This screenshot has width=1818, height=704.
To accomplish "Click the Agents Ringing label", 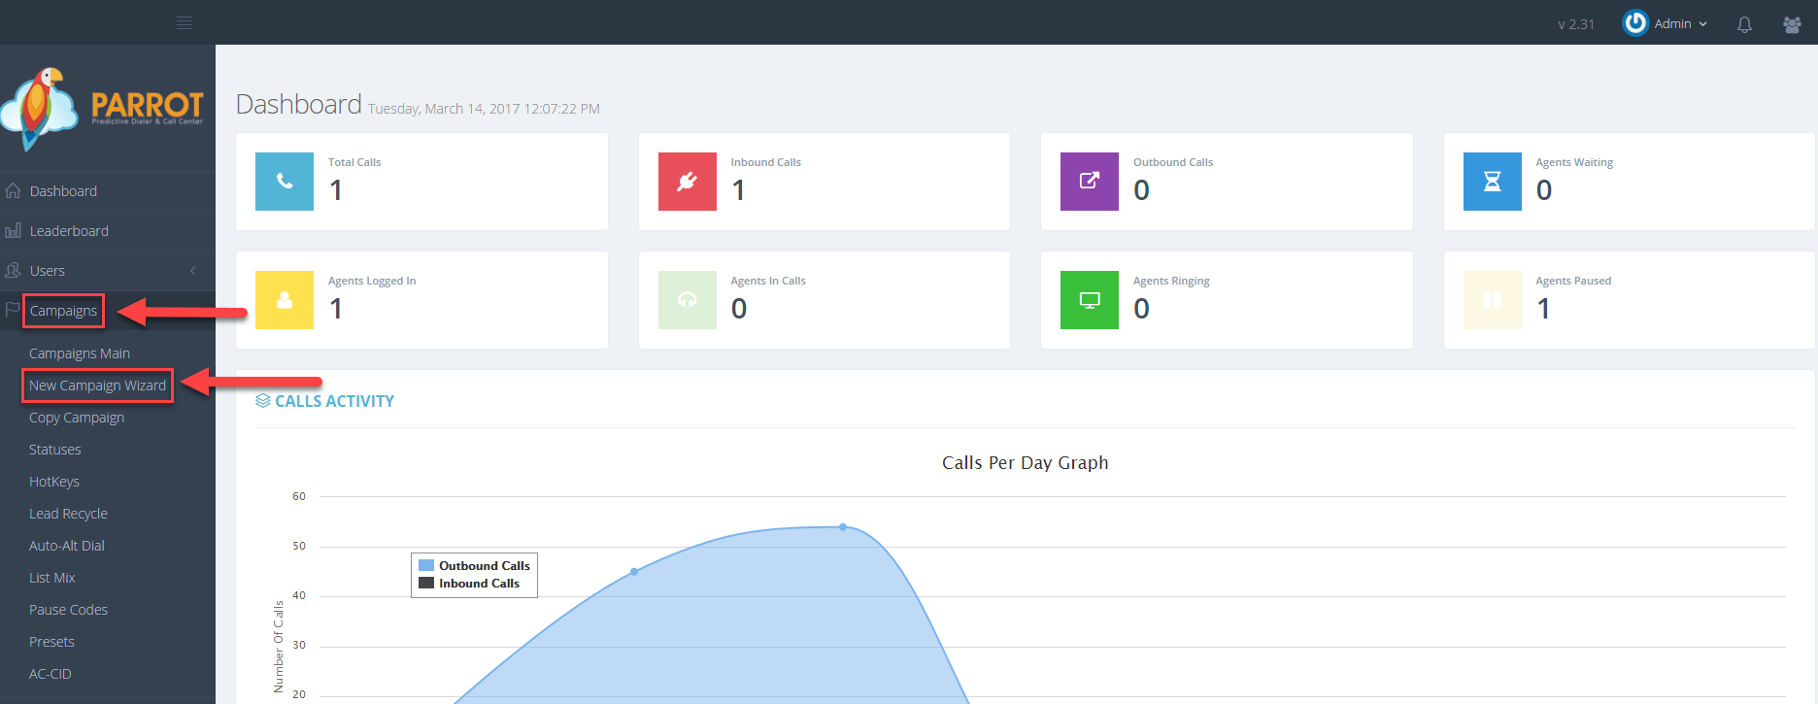I will click(x=1171, y=281).
